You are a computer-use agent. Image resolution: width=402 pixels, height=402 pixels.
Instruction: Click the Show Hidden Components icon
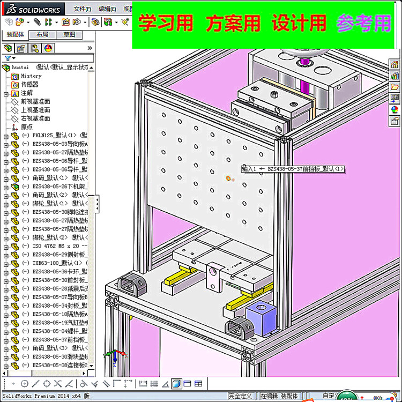(x=95, y=22)
